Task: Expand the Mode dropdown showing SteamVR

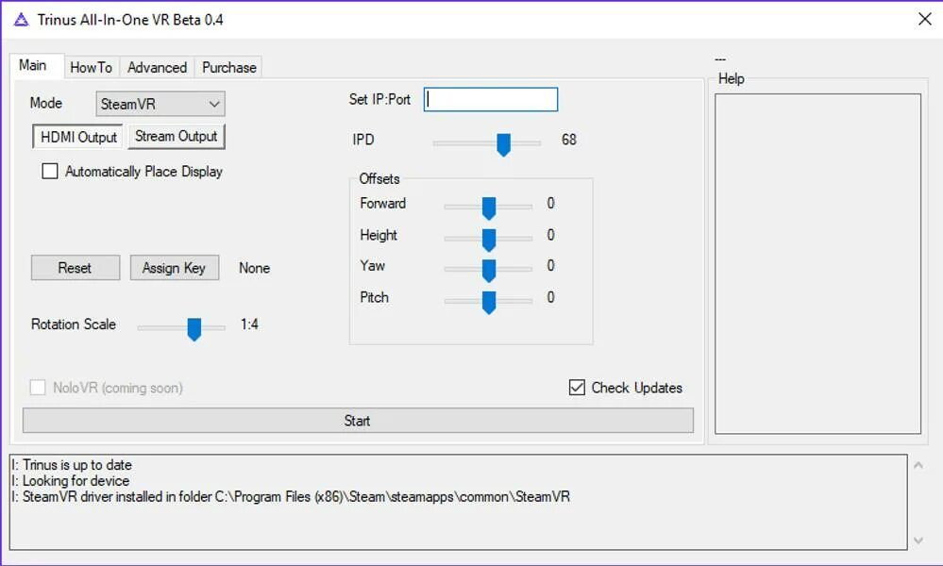Action: tap(160, 104)
